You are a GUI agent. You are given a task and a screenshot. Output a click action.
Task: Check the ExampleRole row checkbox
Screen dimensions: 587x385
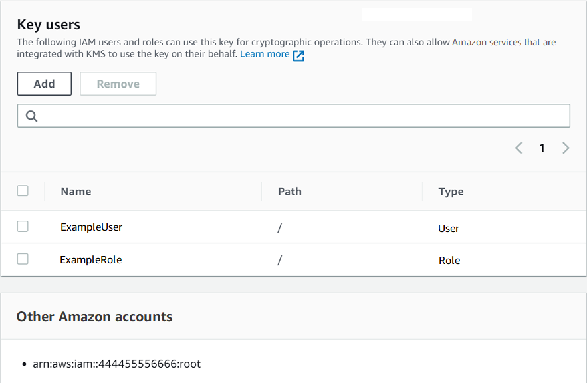[x=23, y=259]
